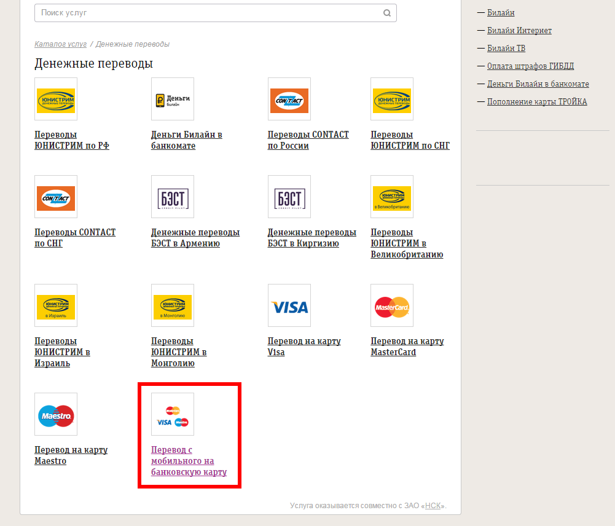Focus the Поиск услуг search field
Viewport: 615px width, 526px height.
coord(215,13)
